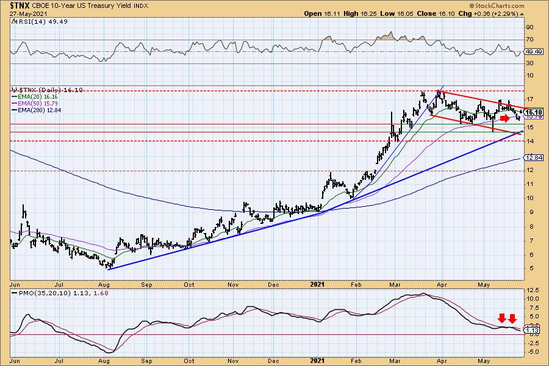Click the 16.10 last price tag
The image size is (549, 366).
[x=534, y=112]
